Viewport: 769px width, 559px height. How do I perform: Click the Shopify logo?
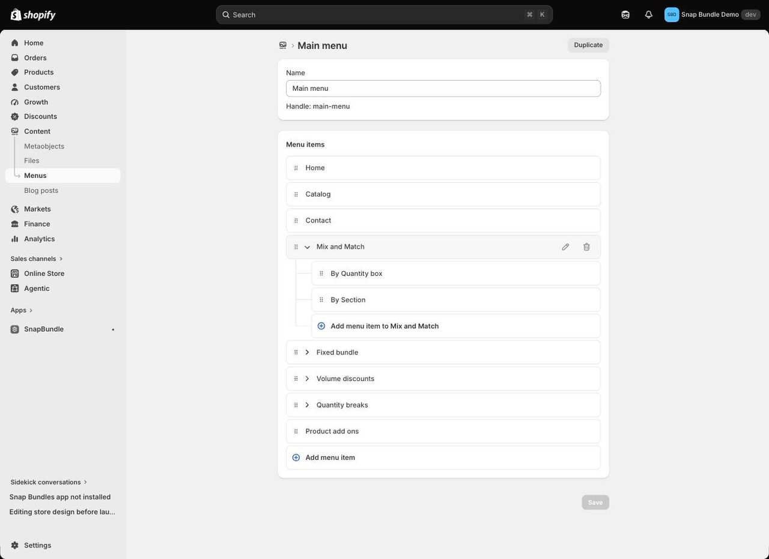(x=33, y=14)
